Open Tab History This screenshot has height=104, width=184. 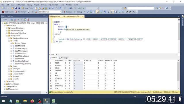tap(21, 12)
